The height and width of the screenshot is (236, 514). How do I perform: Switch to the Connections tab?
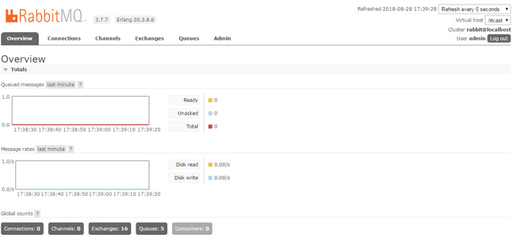click(x=64, y=38)
